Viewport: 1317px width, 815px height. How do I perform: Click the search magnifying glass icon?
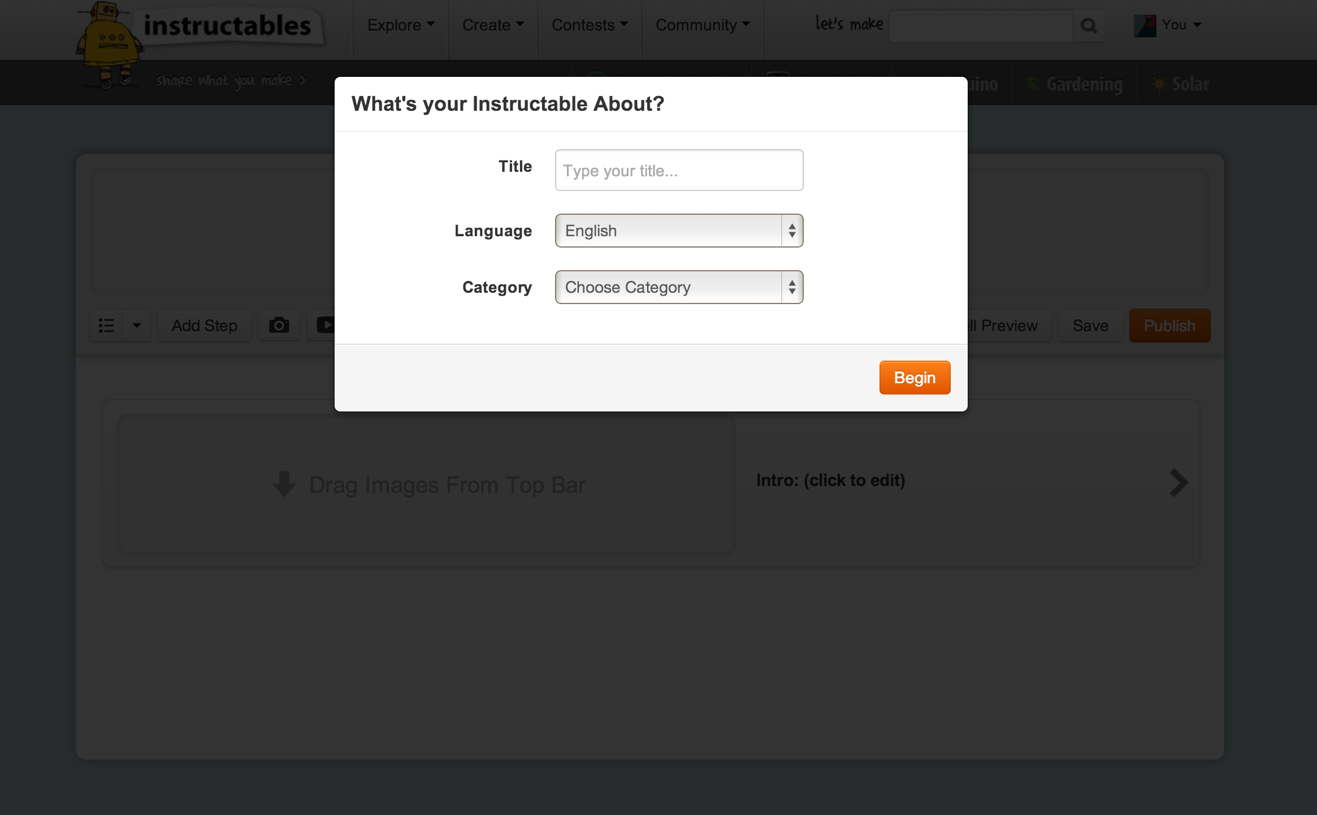[1089, 24]
